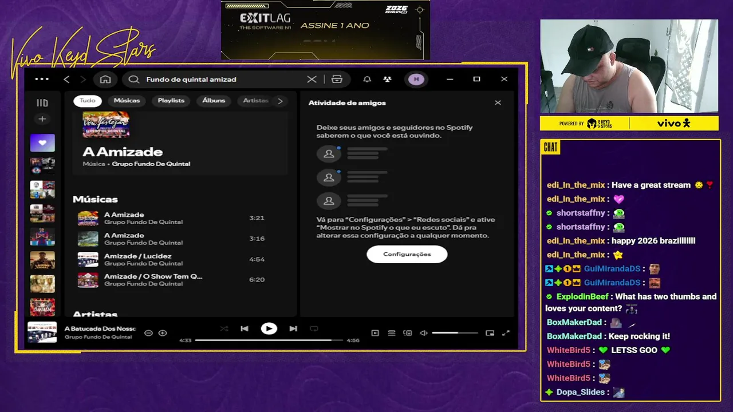This screenshot has height=412, width=733.
Task: Open now playing artist Grupo Fundo De Quintal
Action: point(98,337)
